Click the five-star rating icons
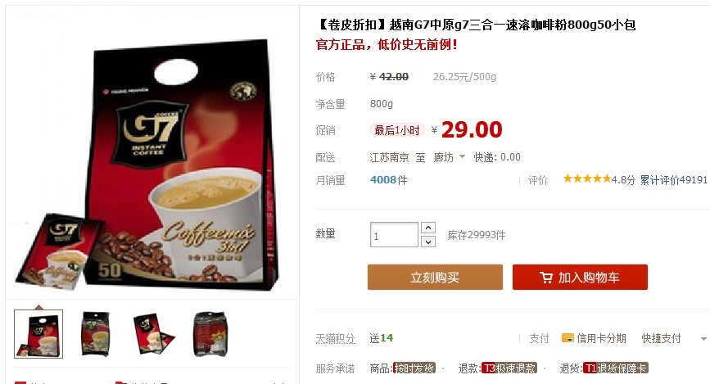 click(587, 178)
